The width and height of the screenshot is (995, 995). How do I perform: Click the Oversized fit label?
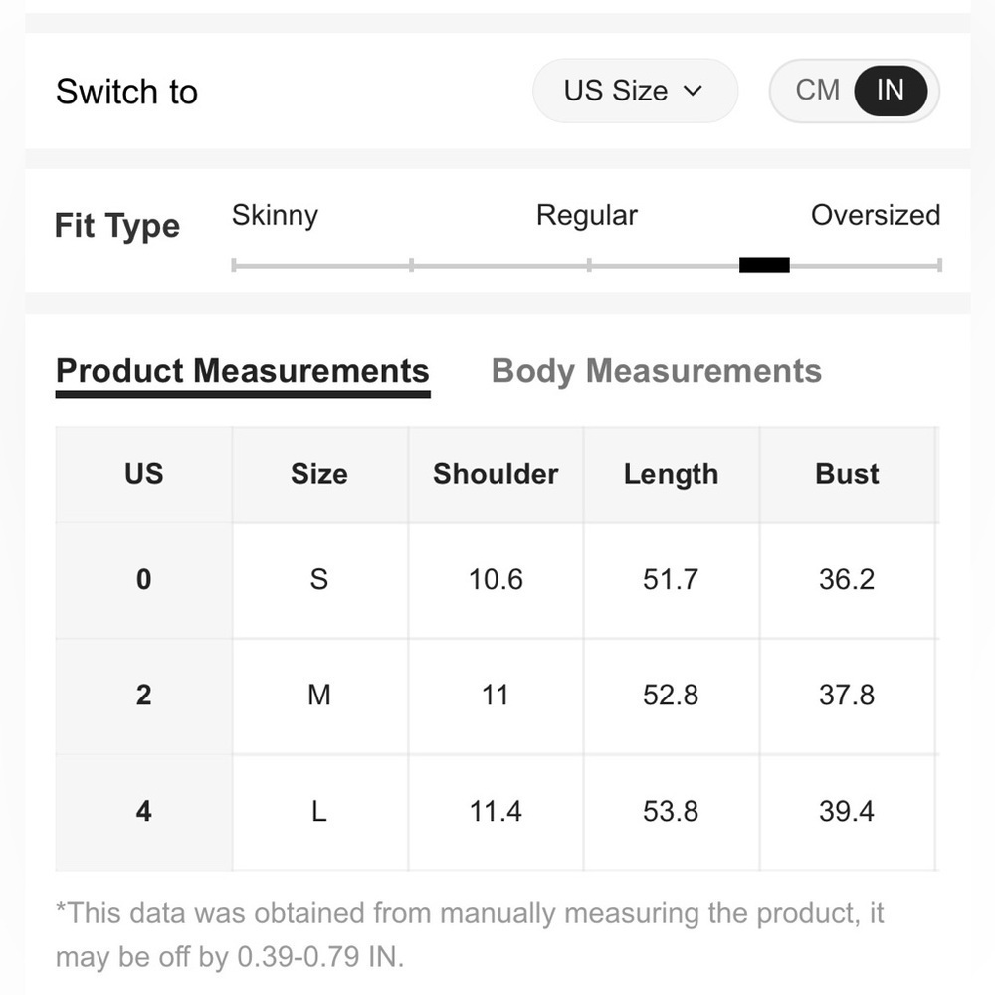tap(876, 215)
